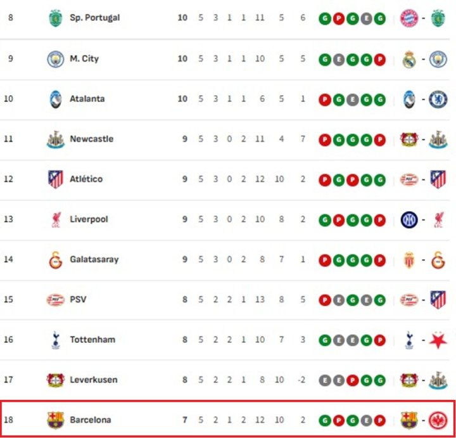The height and width of the screenshot is (438, 456).
Task: Click the Barcelona club crest
Action: pyautogui.click(x=56, y=420)
